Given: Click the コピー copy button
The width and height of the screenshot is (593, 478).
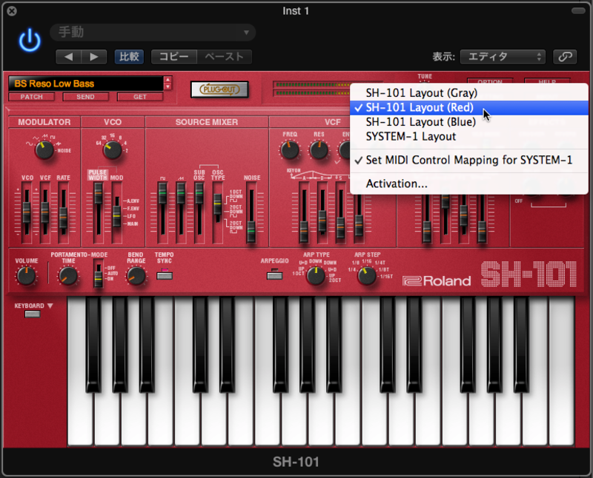Looking at the screenshot, I should pos(174,57).
